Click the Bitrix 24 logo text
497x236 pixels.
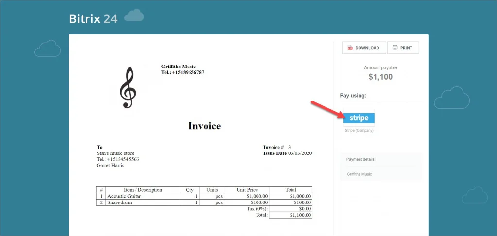(x=93, y=19)
